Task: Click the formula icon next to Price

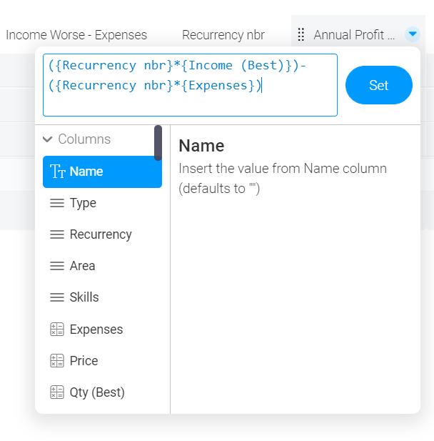Action: (x=57, y=361)
